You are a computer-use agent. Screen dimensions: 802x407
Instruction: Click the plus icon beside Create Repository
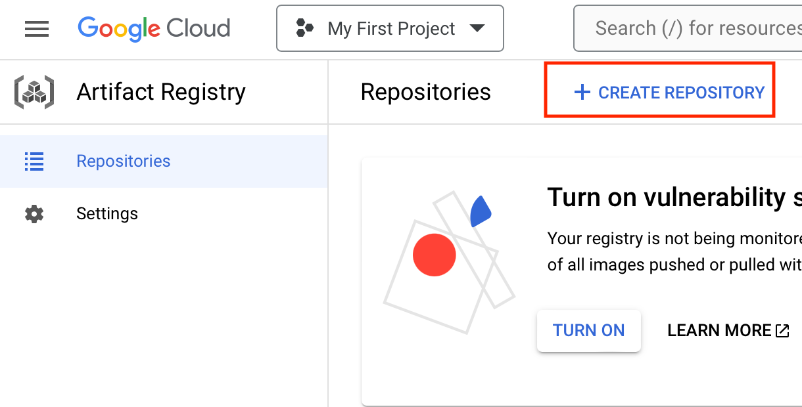582,93
